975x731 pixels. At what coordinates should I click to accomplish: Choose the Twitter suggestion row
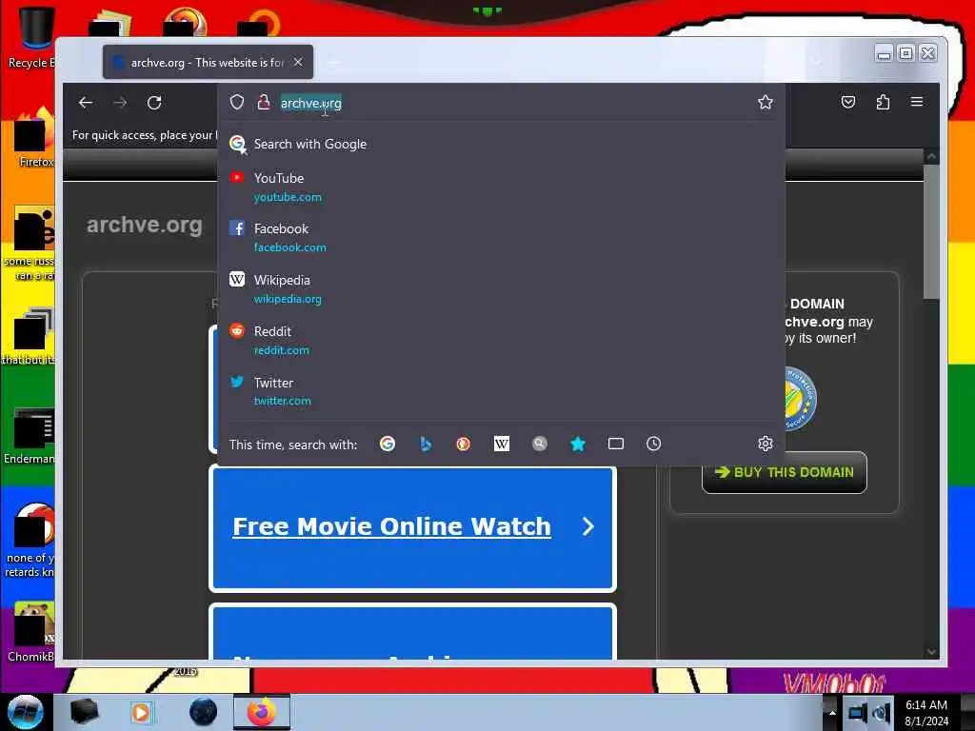pyautogui.click(x=501, y=391)
